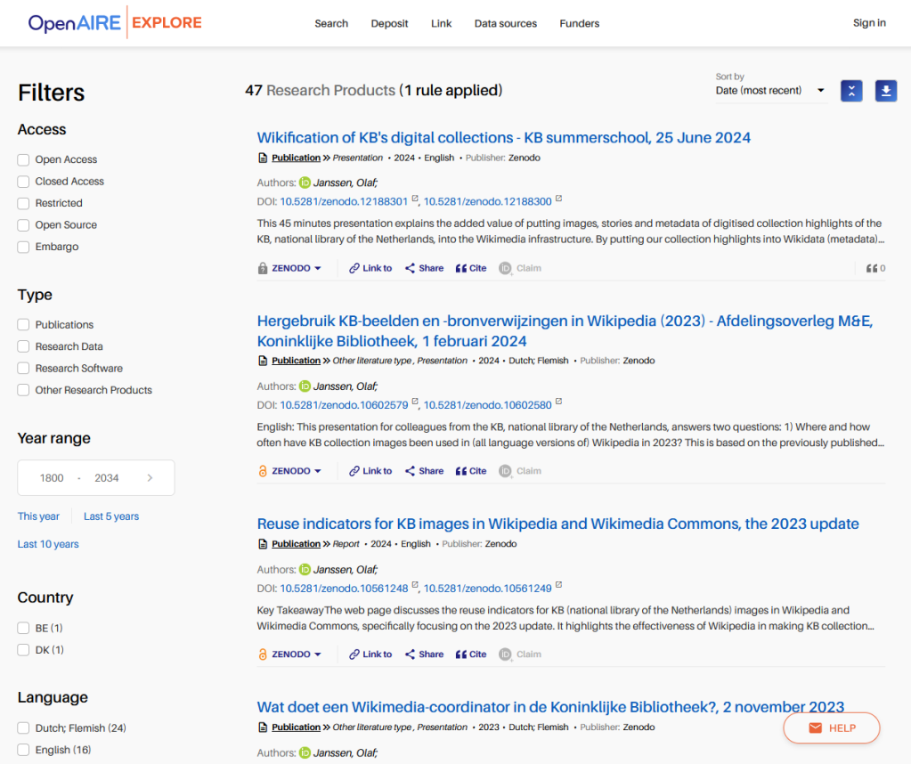The height and width of the screenshot is (764, 911).
Task: Click Link to in the Hergebruik KB-beelden result
Action: coord(370,471)
